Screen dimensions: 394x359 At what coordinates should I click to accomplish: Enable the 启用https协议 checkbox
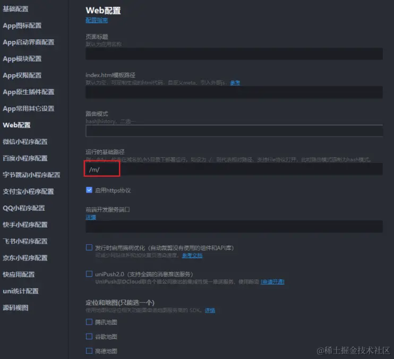[x=89, y=190]
